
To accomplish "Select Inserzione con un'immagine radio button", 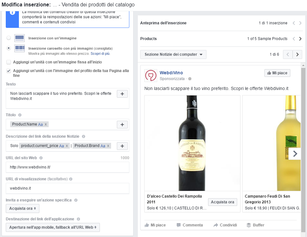I will [x=9, y=38].
